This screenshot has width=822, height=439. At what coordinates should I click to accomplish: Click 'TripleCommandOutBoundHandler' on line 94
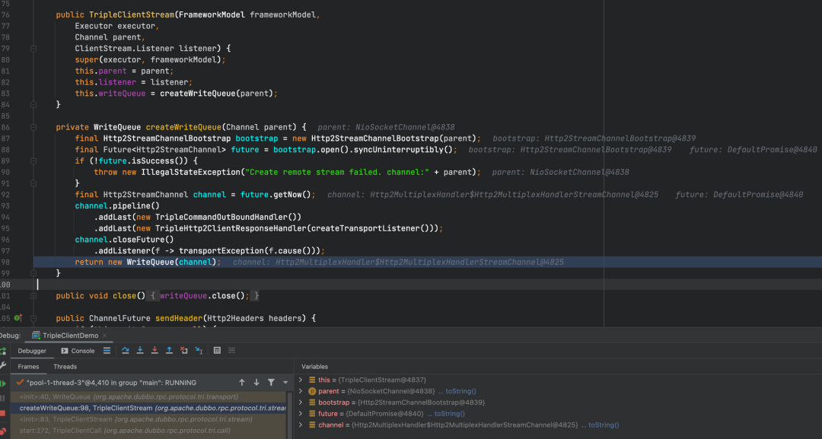point(221,217)
